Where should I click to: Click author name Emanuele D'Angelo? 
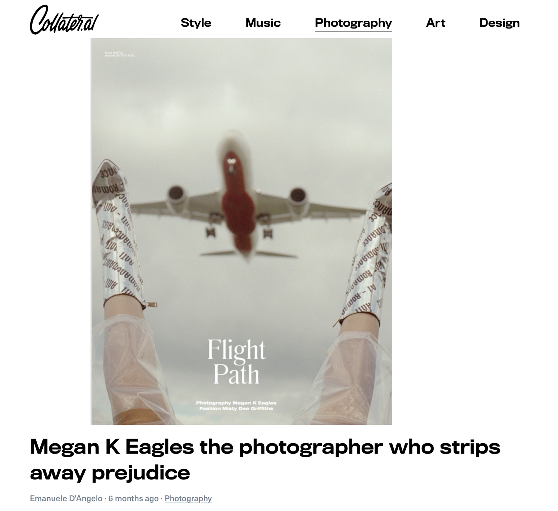[x=66, y=498]
